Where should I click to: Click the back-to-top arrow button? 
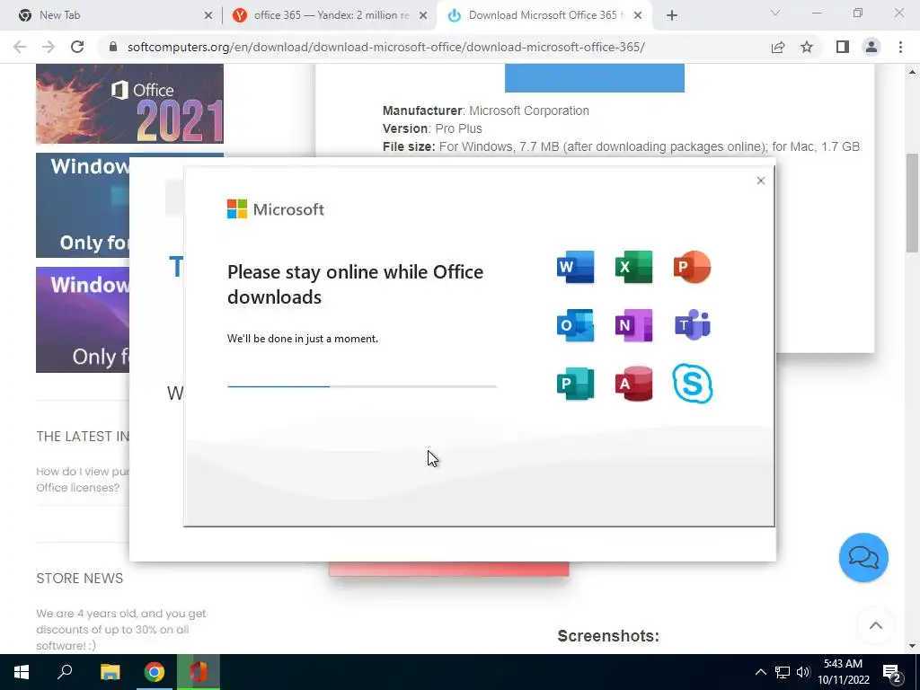875,625
